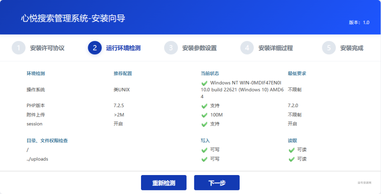Click the green check in session row

[204, 124]
